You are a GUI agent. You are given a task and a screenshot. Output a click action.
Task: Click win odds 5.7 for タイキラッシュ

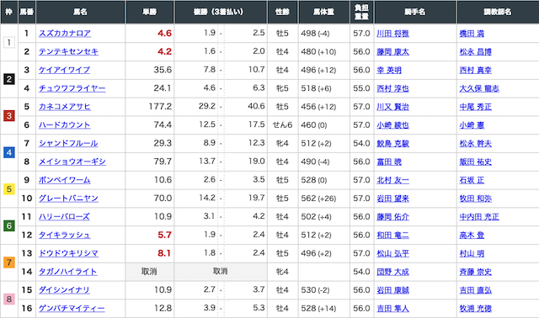click(164, 235)
